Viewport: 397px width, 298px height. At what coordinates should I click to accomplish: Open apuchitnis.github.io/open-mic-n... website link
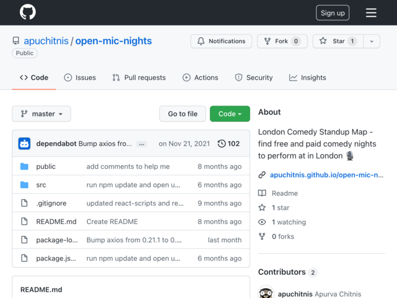coord(327,175)
